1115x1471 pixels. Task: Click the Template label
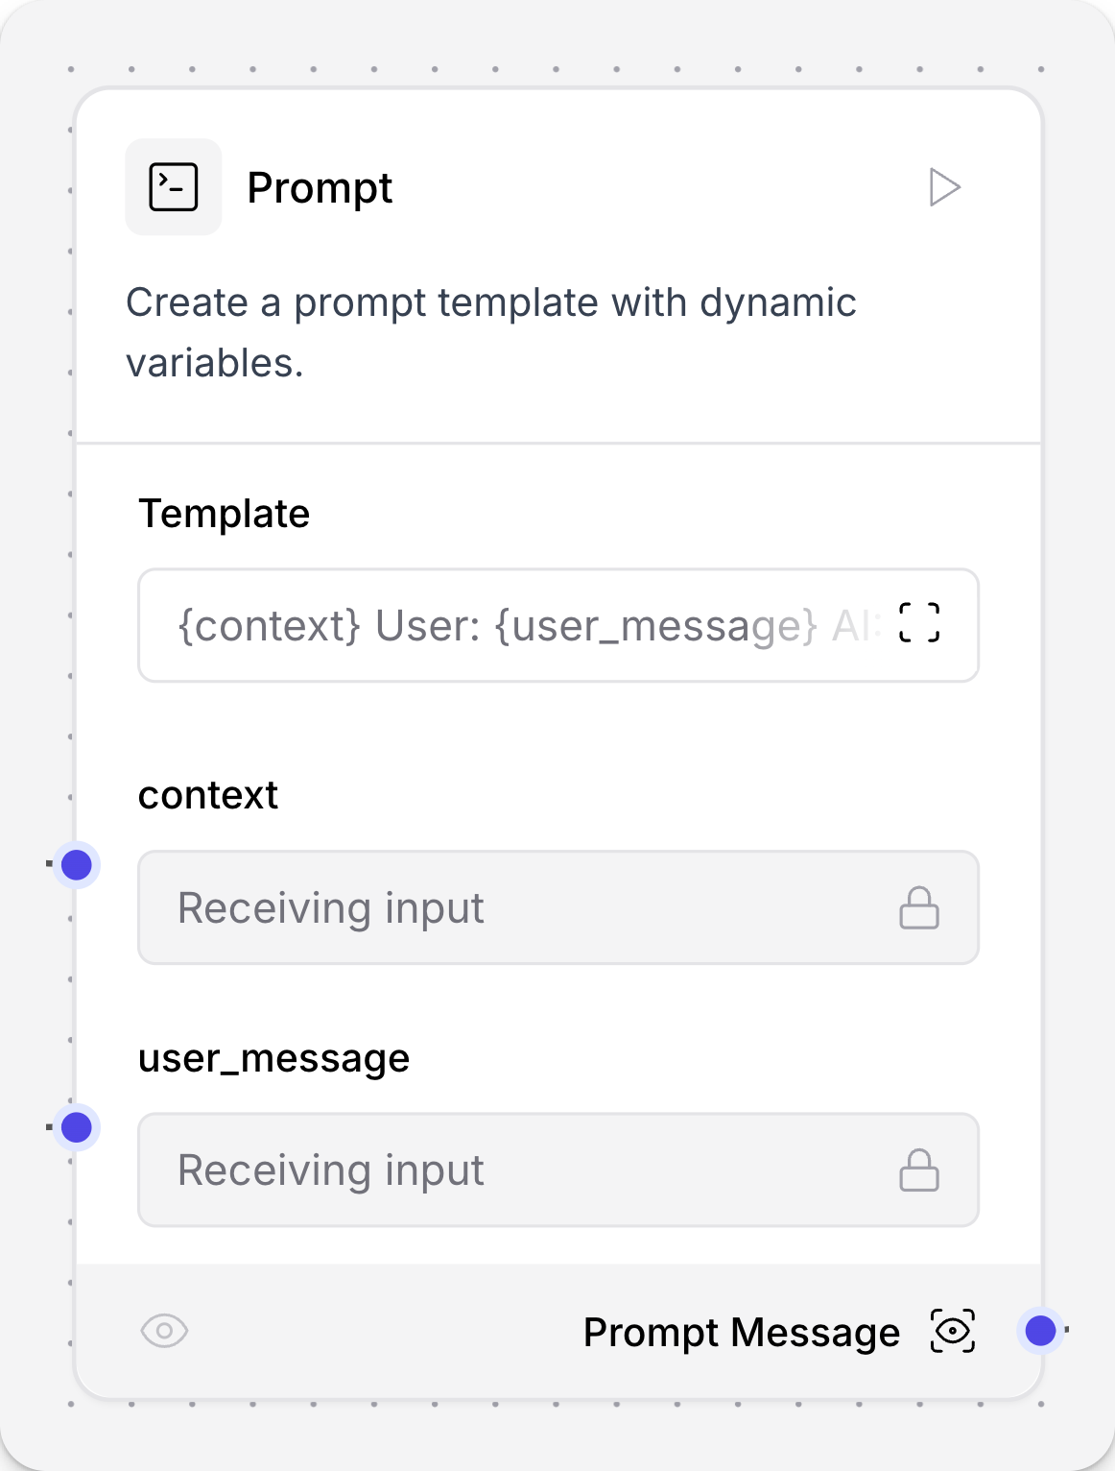point(225,513)
